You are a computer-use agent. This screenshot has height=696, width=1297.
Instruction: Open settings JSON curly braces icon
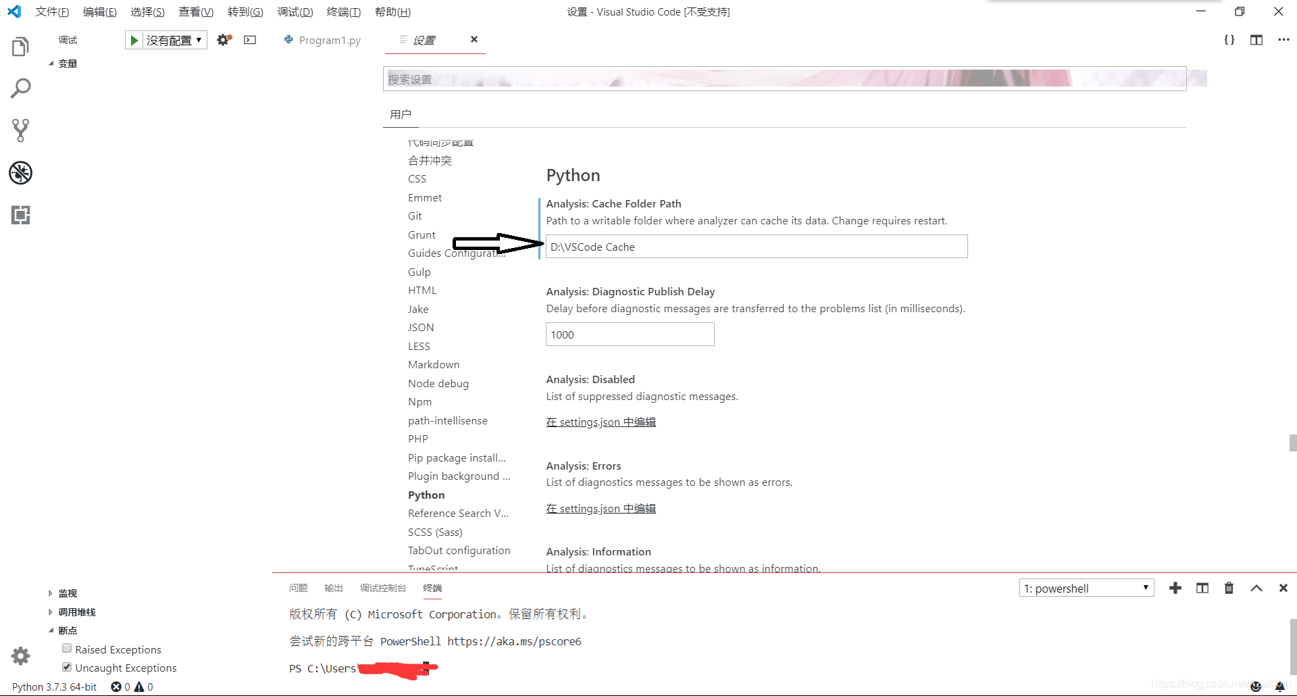pyautogui.click(x=1229, y=40)
